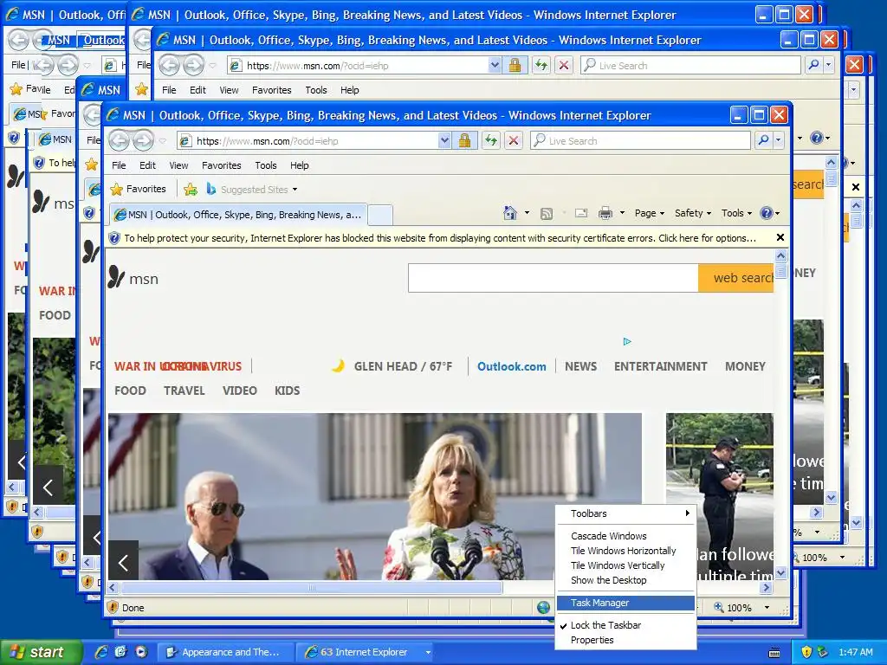Choose Cascade Windows in the context menu
Screen dimensions: 887x665
pyautogui.click(x=608, y=535)
